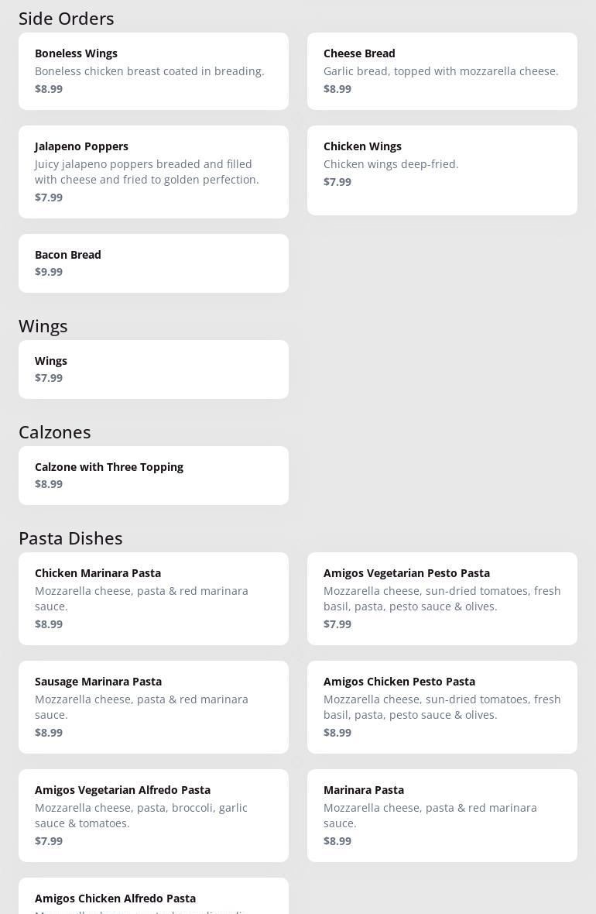This screenshot has width=596, height=914.
Task: Select Wings for $7.99
Action: 153,369
